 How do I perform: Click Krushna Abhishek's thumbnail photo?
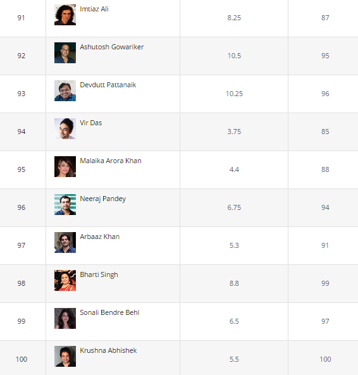(65, 357)
